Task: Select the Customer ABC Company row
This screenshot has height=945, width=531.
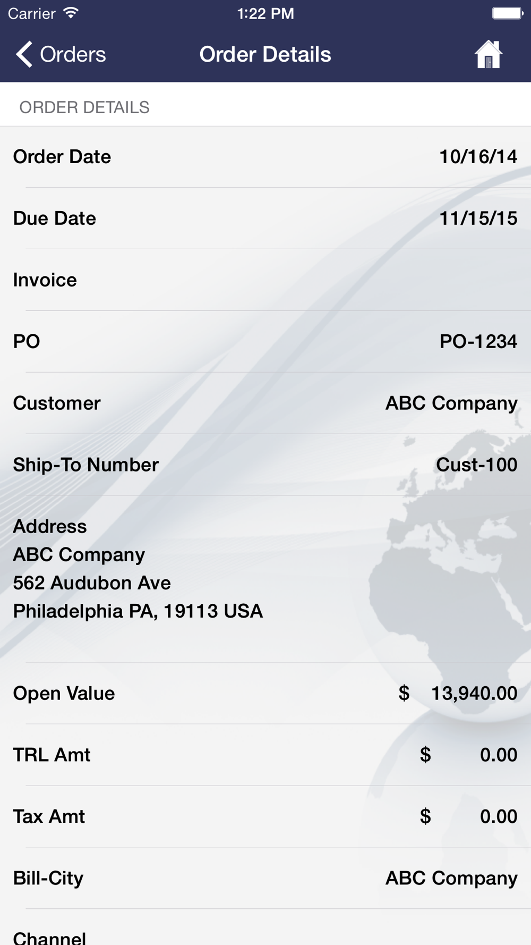Action: [265, 403]
